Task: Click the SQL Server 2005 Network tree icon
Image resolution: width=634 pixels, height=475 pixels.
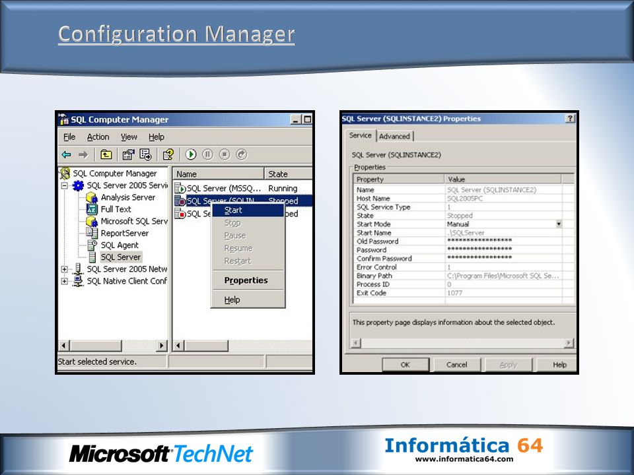Action: [78, 269]
